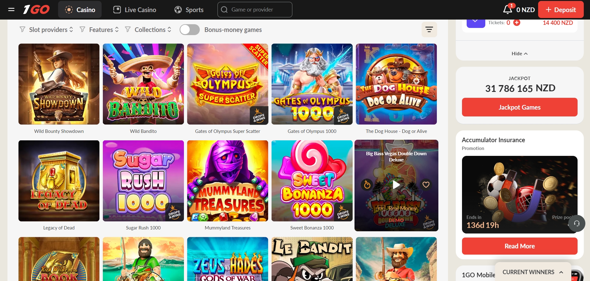Expand Slot providers filter

46,30
